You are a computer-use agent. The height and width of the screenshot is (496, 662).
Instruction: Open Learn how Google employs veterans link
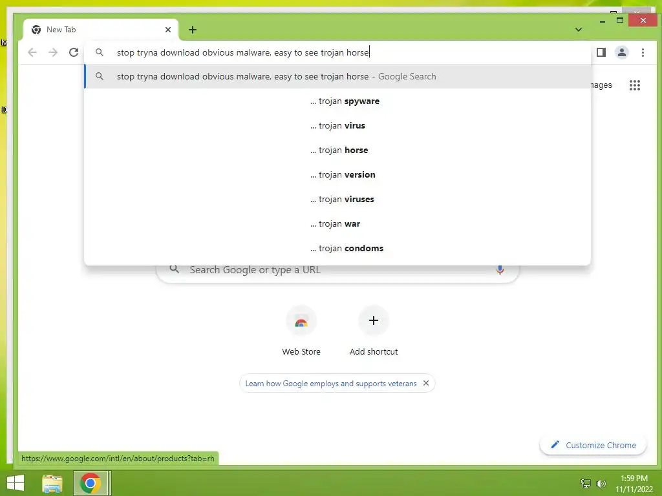[331, 384]
